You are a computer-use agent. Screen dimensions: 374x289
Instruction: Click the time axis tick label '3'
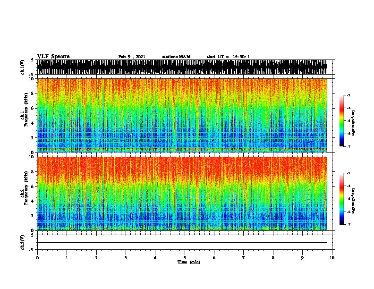[126, 258]
